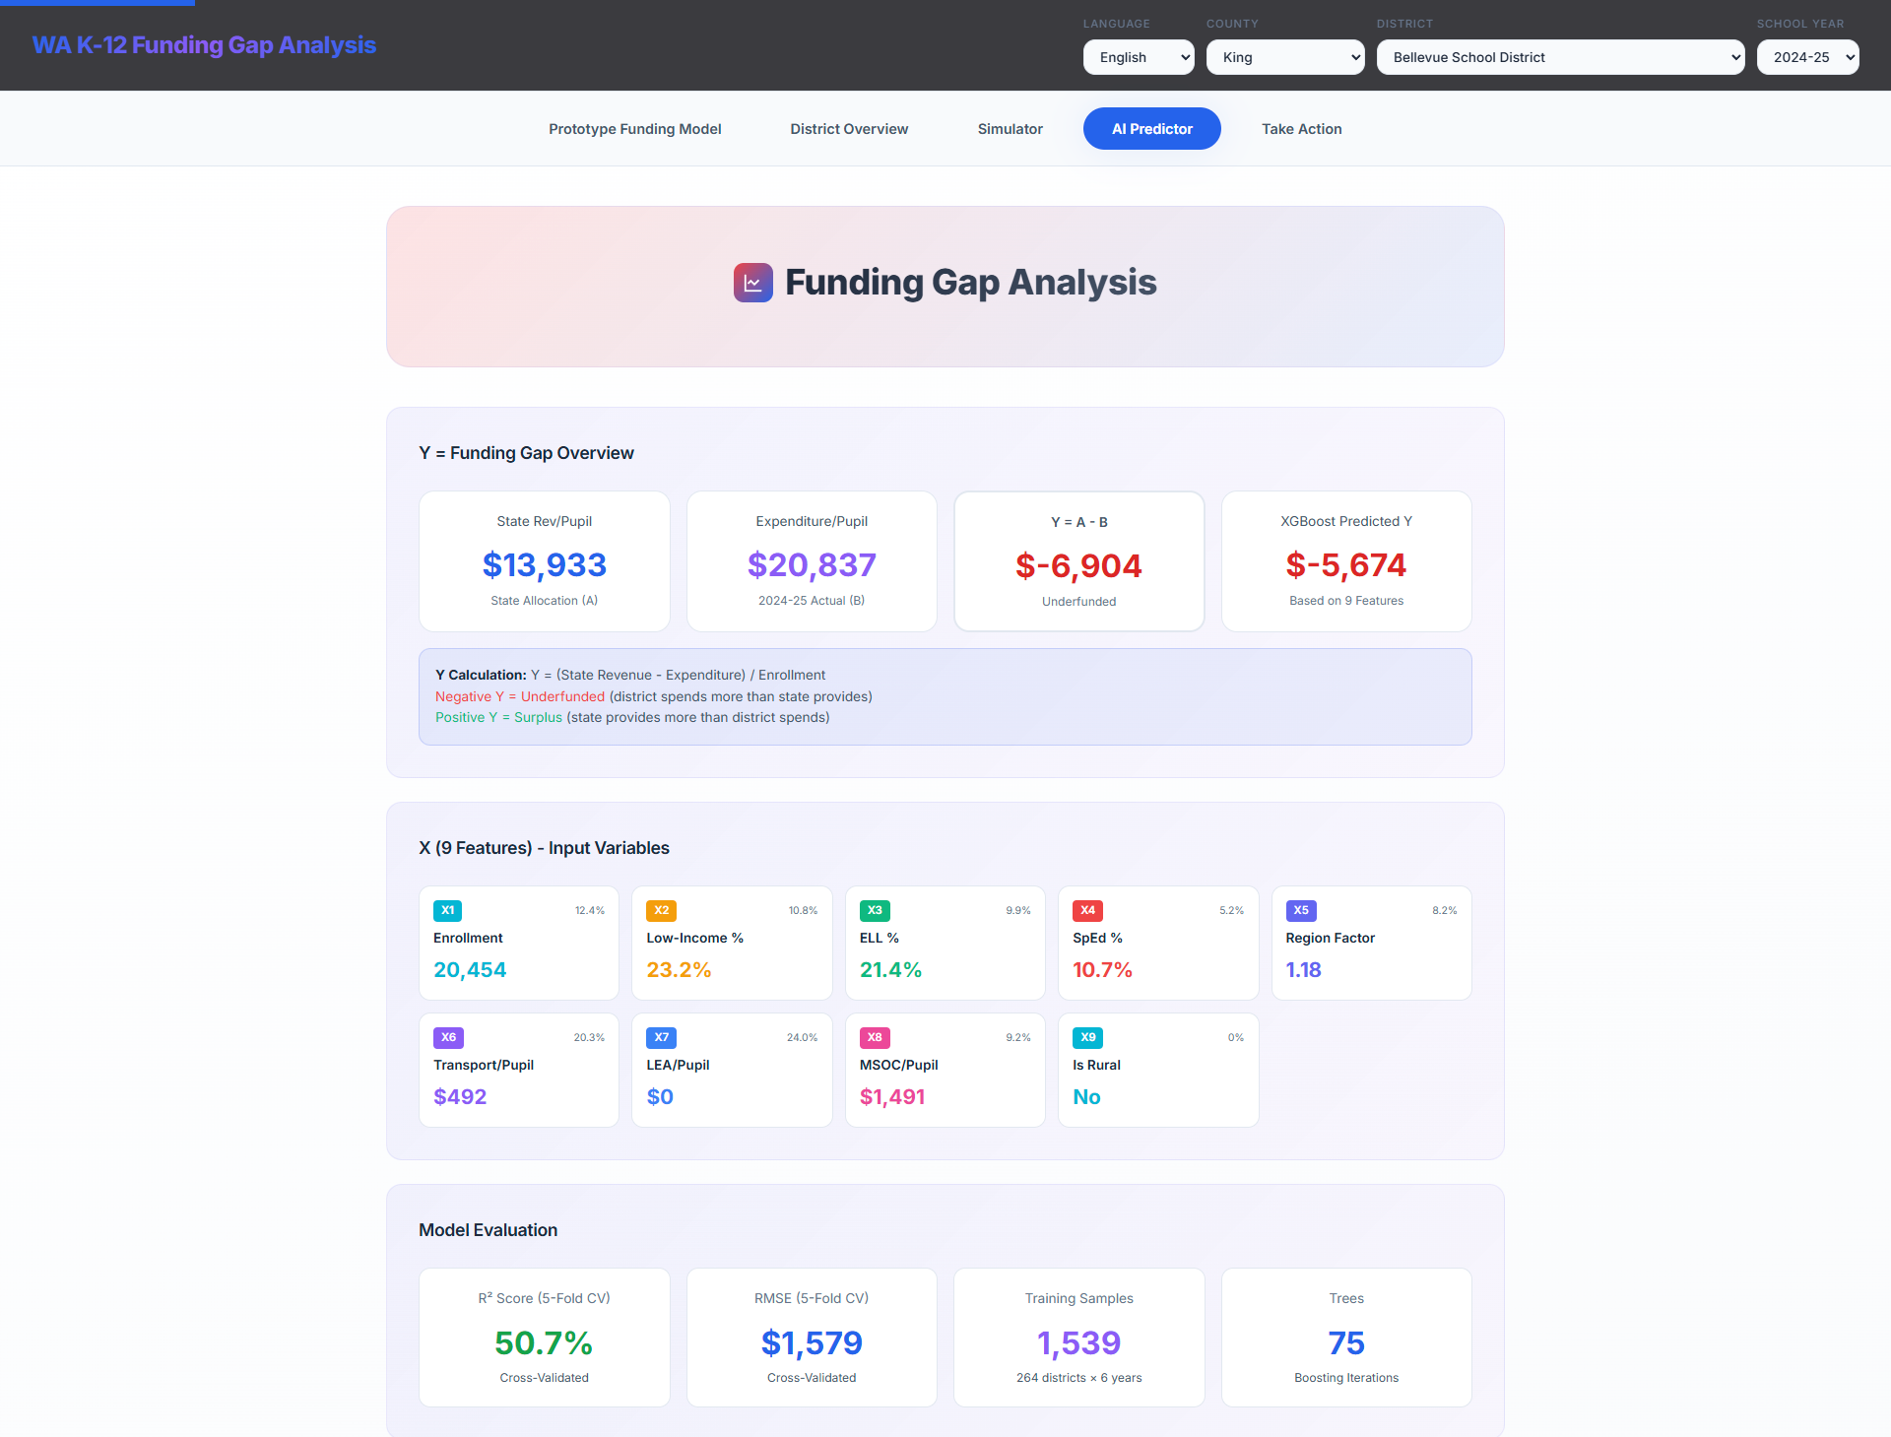Open the District dropdown showing Bellevue School District
Viewport: 1891px width, 1437px height.
click(1560, 57)
